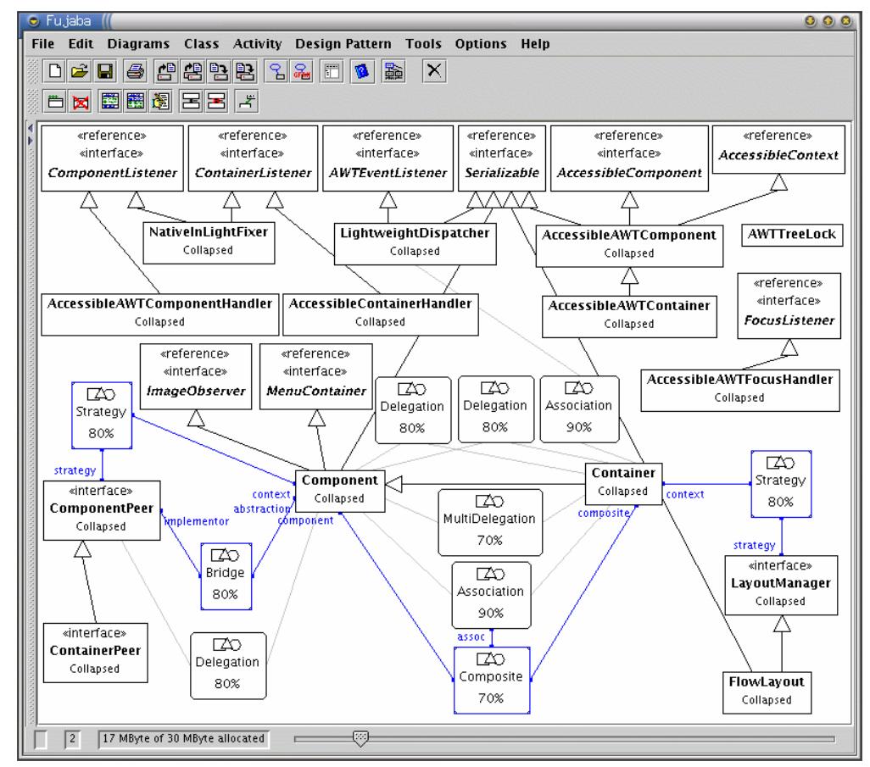Click the red GFRN diagram icon
Image resolution: width=870 pixels, height=767 pixels.
[x=301, y=71]
